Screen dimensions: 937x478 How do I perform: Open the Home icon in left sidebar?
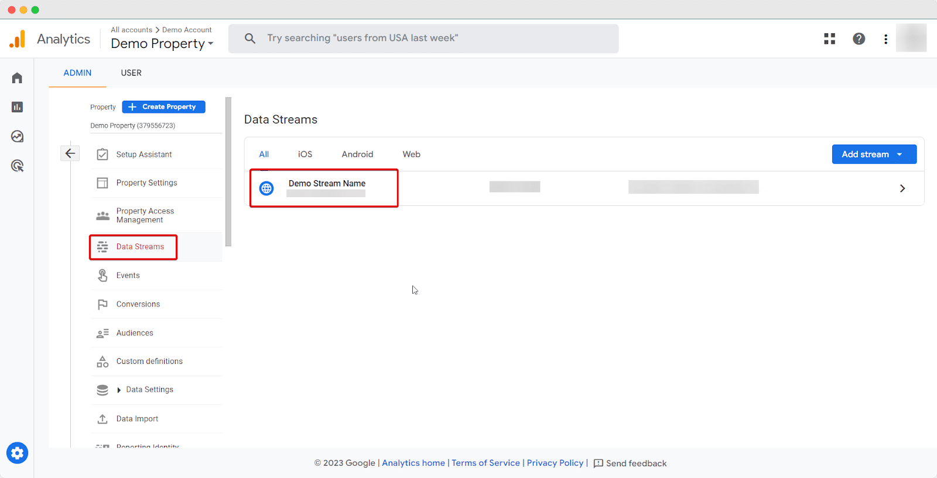(x=17, y=78)
